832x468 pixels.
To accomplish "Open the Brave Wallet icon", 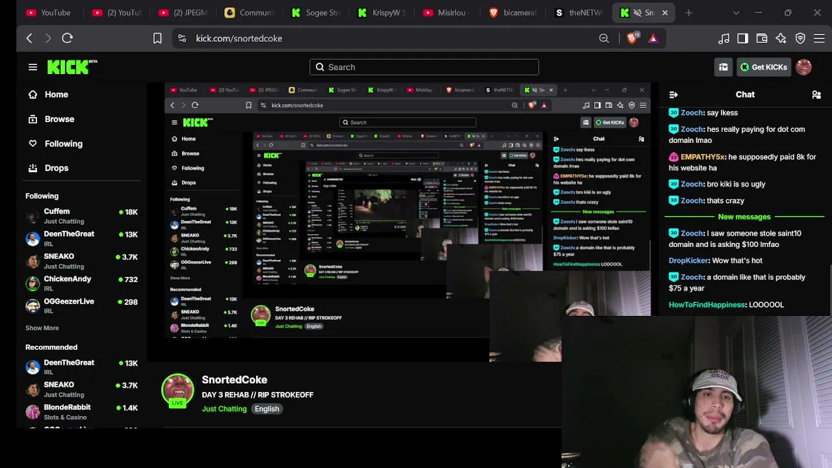I will [x=762, y=38].
